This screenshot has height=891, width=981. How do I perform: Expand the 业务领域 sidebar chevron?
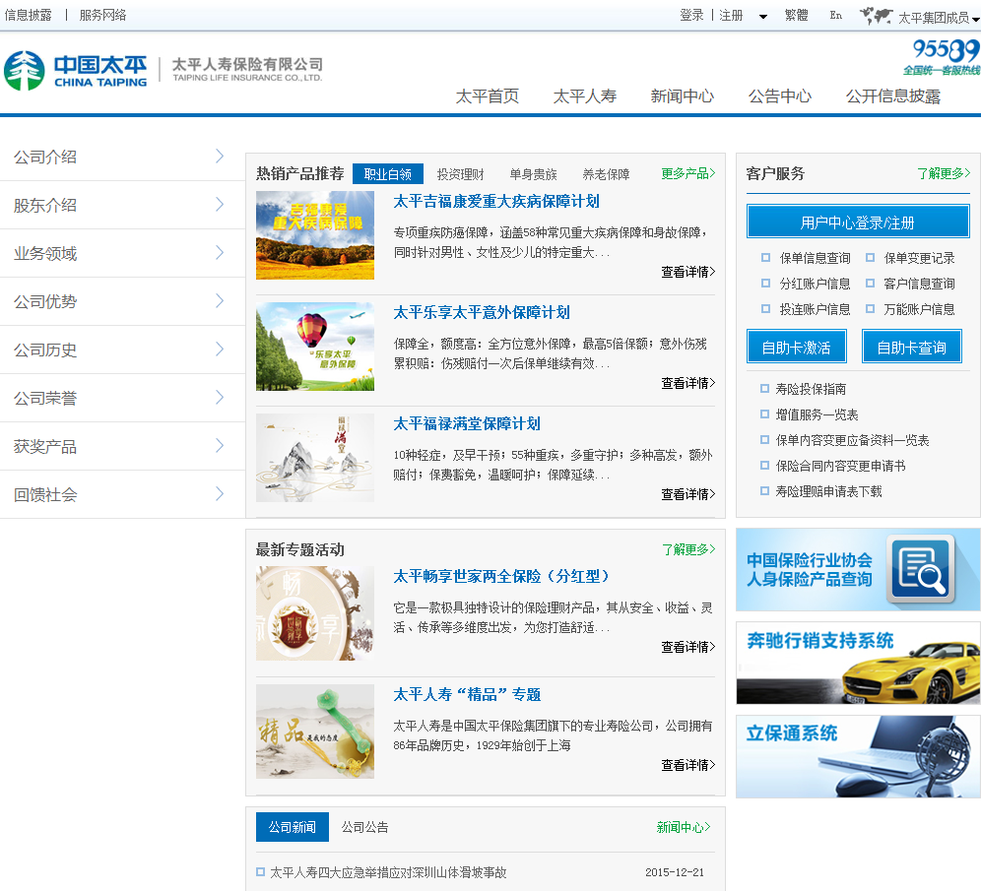click(x=220, y=253)
